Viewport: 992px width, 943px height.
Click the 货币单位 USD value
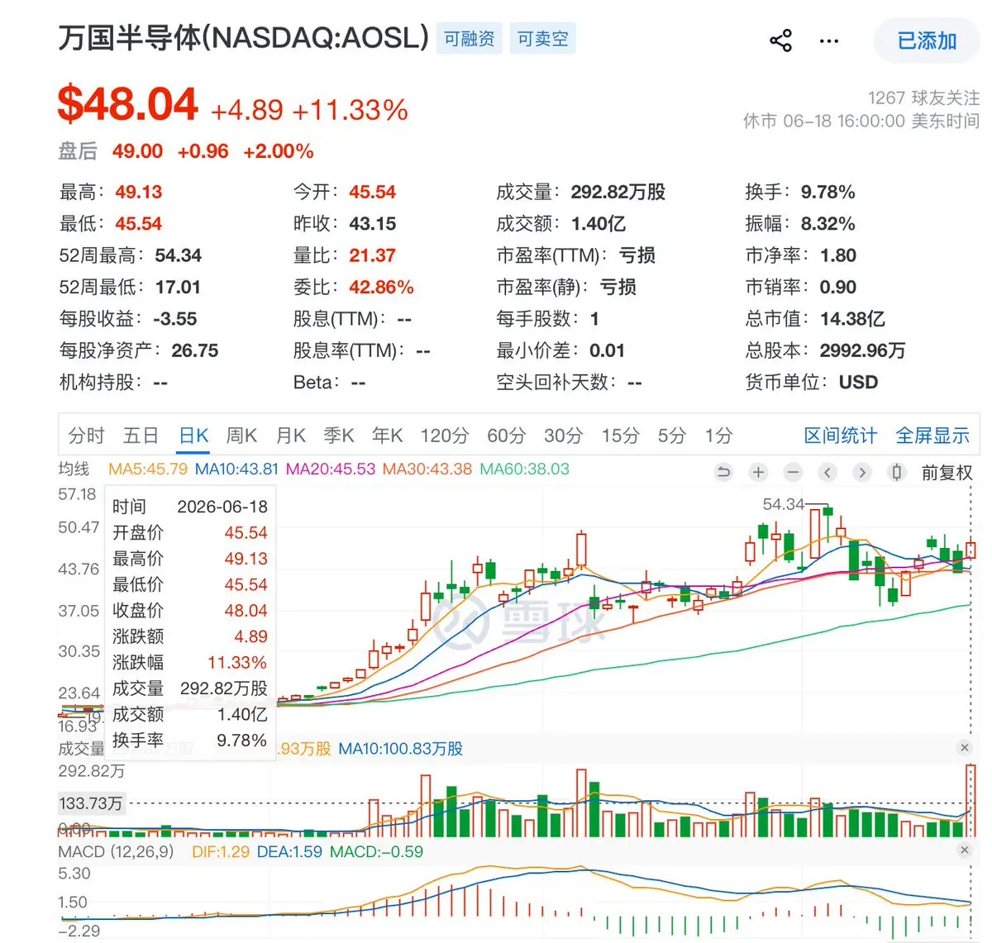click(858, 383)
